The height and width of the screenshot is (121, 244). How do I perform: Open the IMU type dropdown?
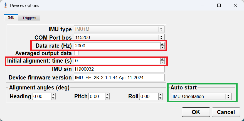coord(119,29)
